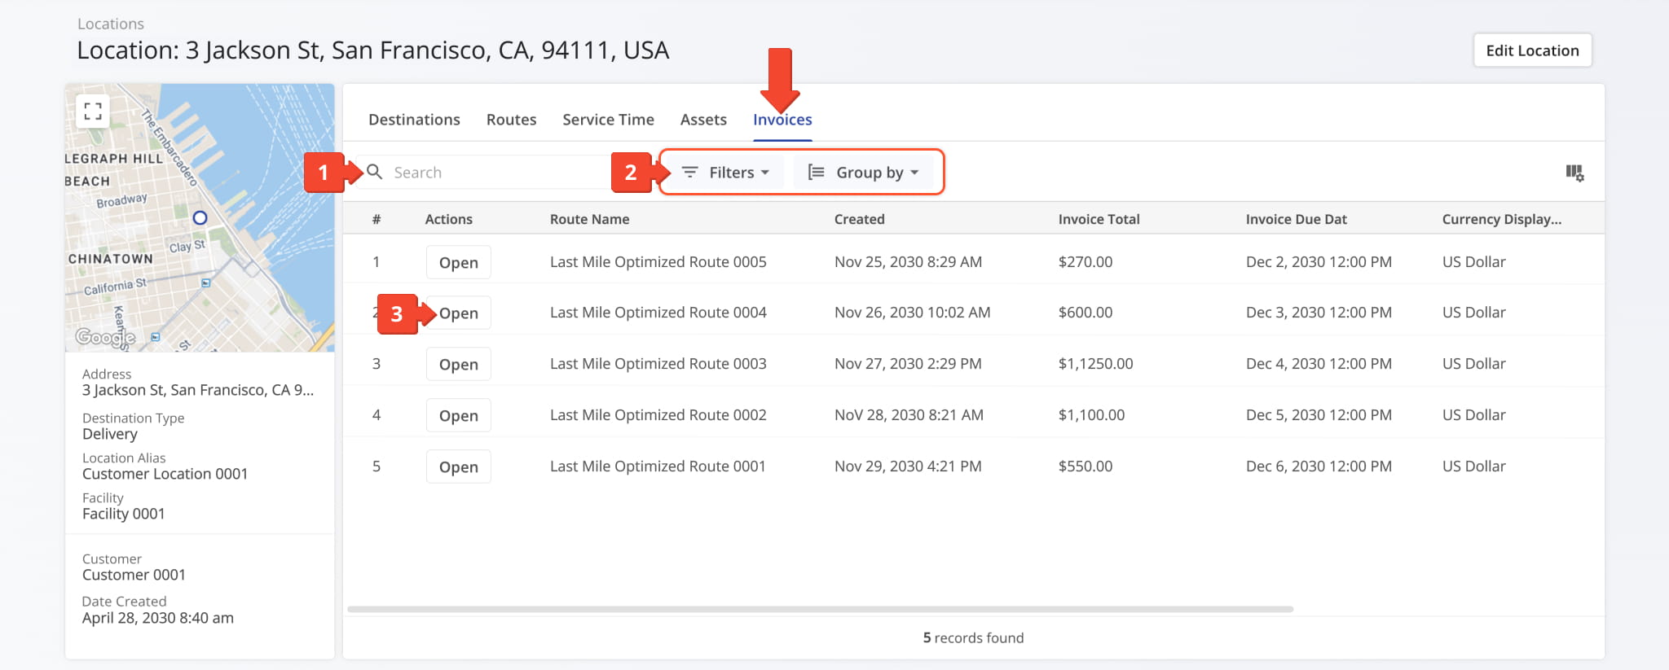Select the $1,100.00 invoice total cell
The height and width of the screenshot is (670, 1669).
pos(1091,415)
